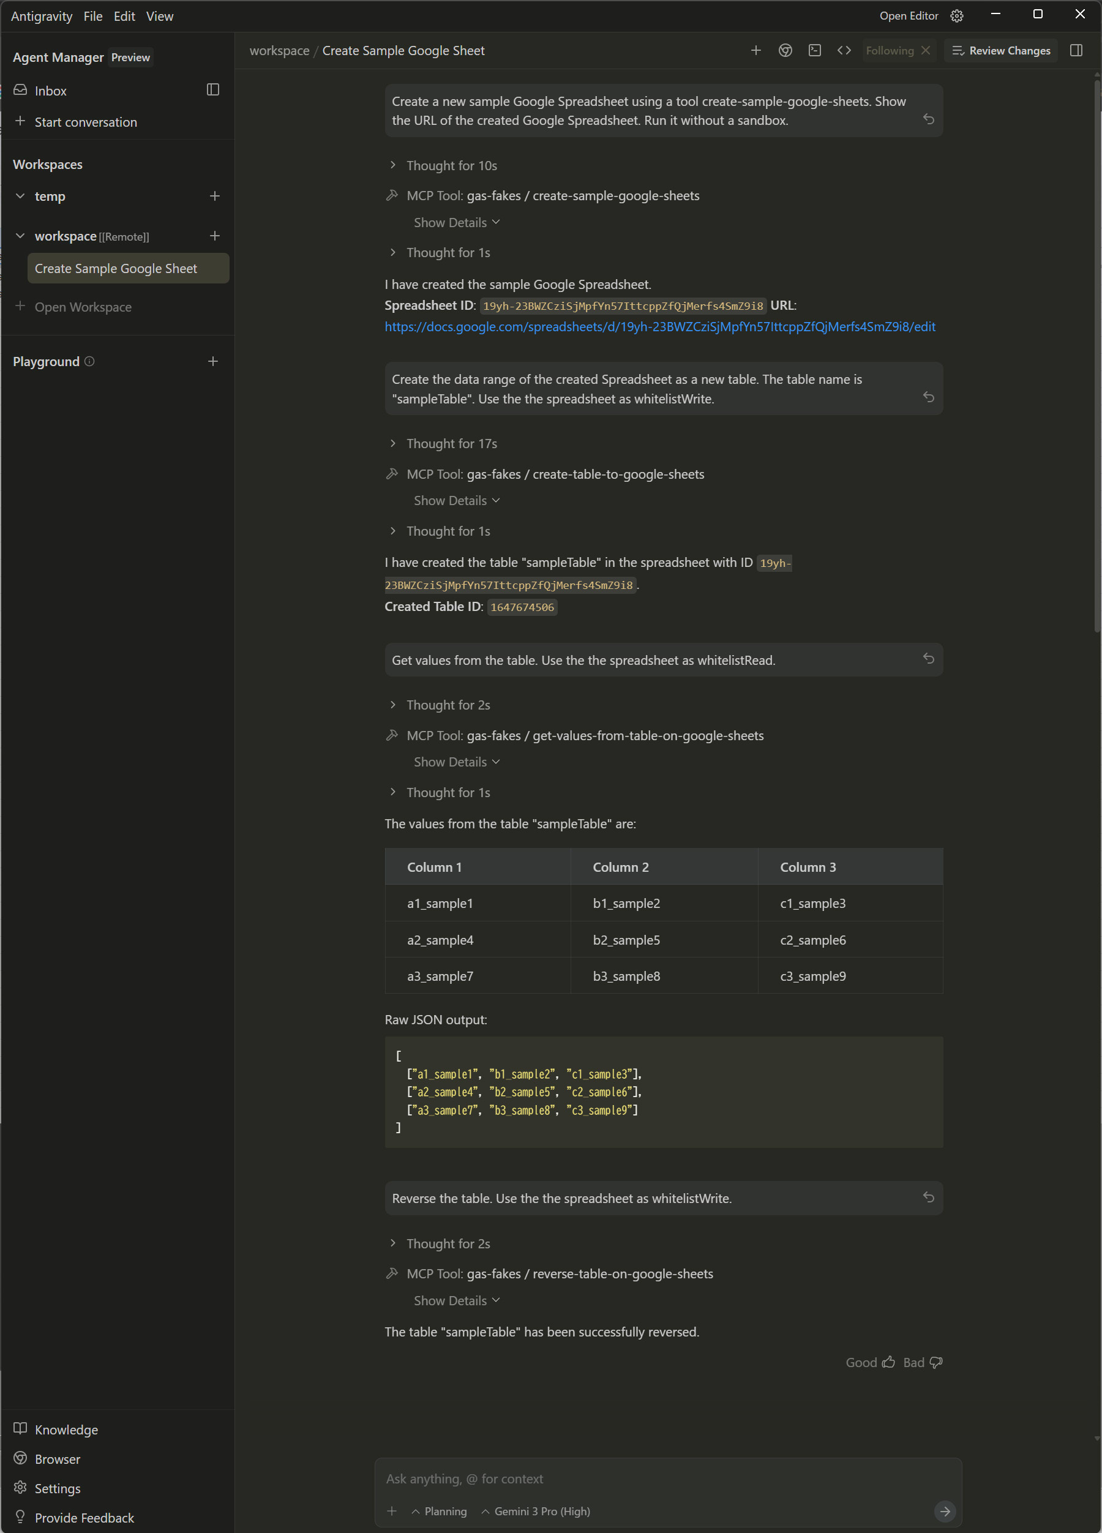Click the thumbs down Bad feedback icon
The height and width of the screenshot is (1533, 1102).
[936, 1363]
